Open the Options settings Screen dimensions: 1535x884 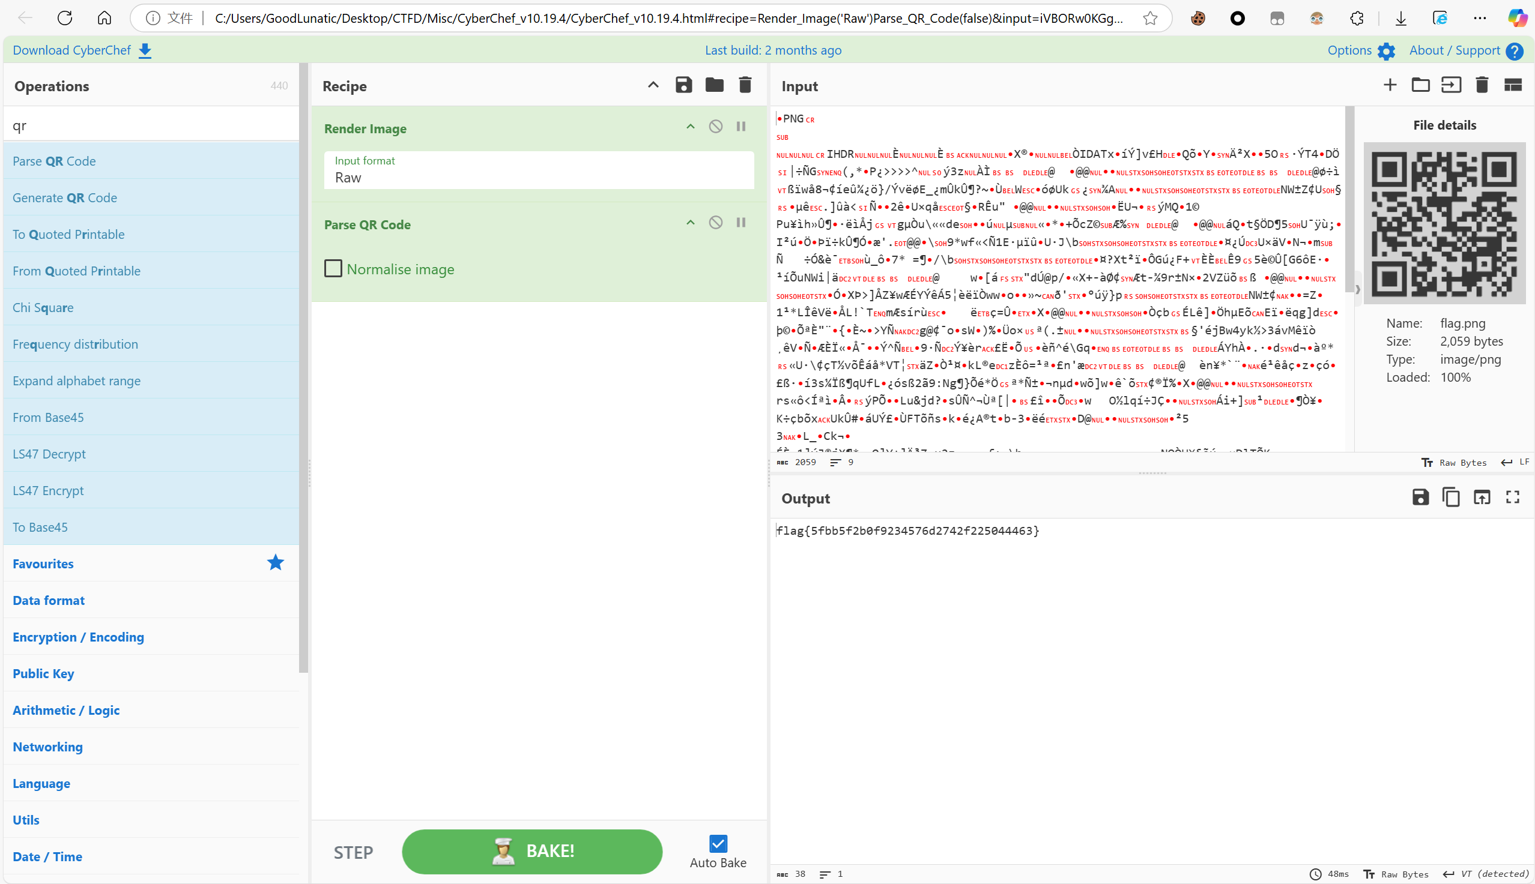(x=1361, y=50)
